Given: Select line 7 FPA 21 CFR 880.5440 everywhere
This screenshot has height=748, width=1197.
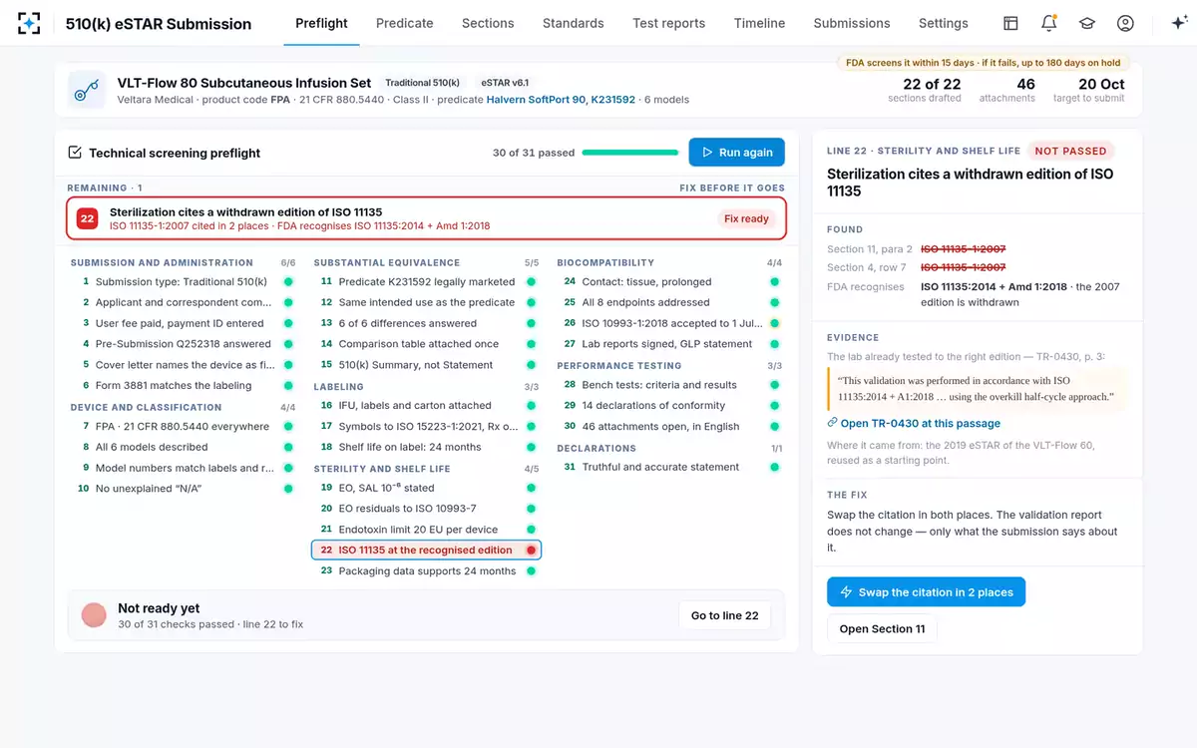Looking at the screenshot, I should click(x=184, y=427).
